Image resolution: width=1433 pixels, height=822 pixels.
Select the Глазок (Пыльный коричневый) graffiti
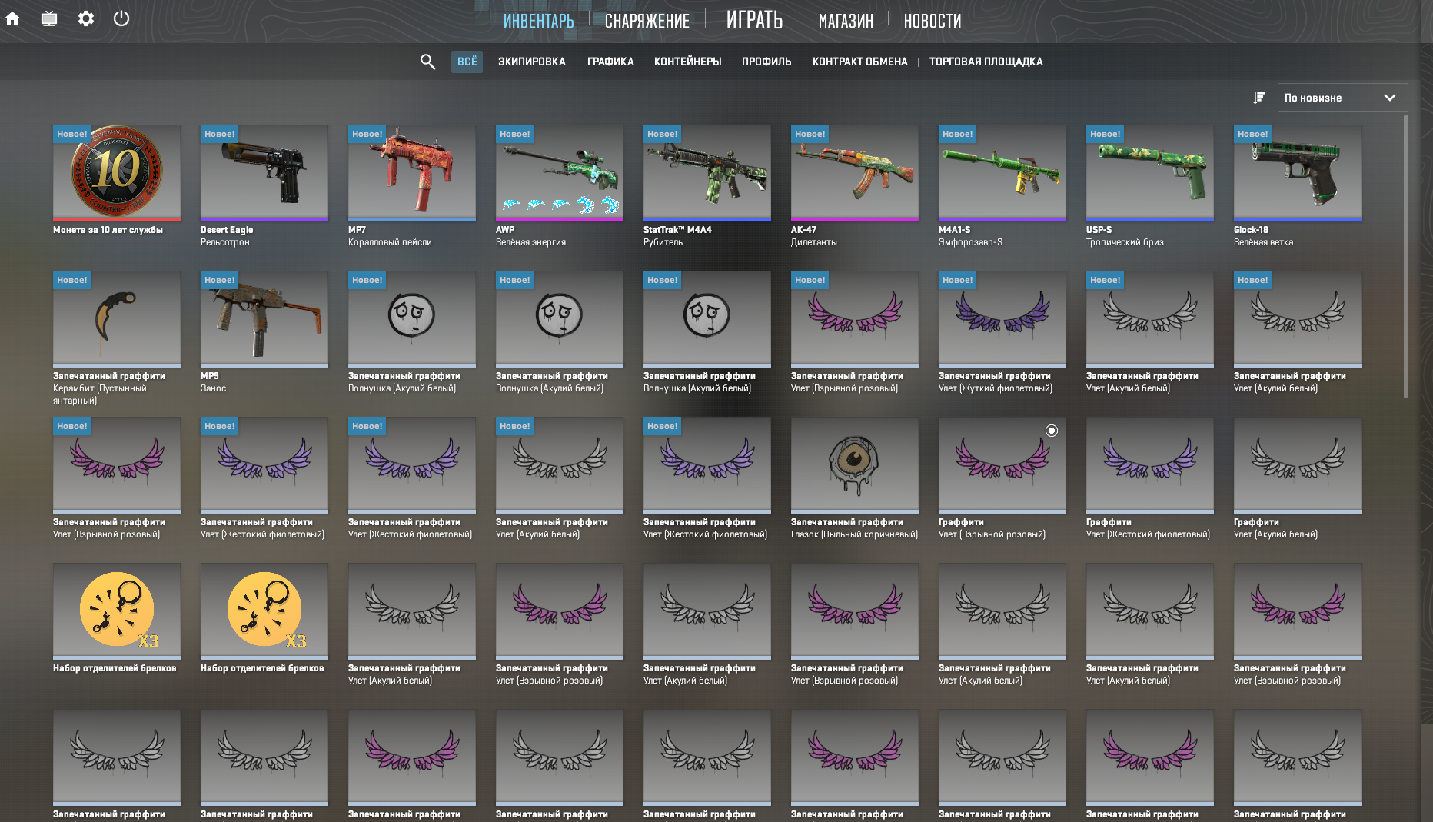855,465
